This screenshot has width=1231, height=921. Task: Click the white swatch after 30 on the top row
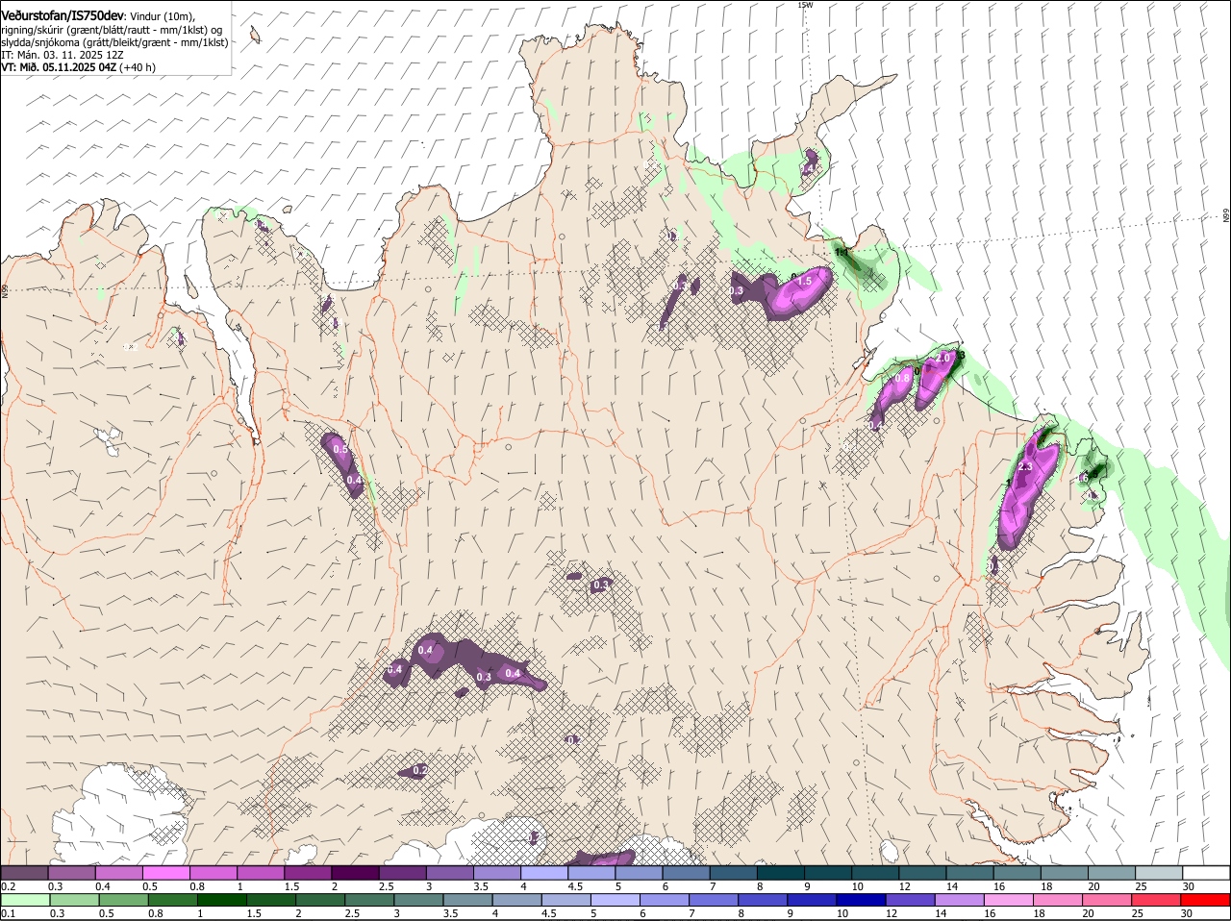1206,873
